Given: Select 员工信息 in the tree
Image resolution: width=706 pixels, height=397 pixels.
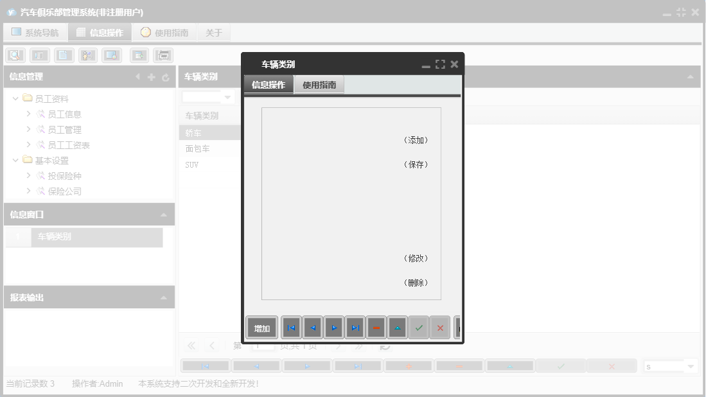Looking at the screenshot, I should (x=64, y=114).
